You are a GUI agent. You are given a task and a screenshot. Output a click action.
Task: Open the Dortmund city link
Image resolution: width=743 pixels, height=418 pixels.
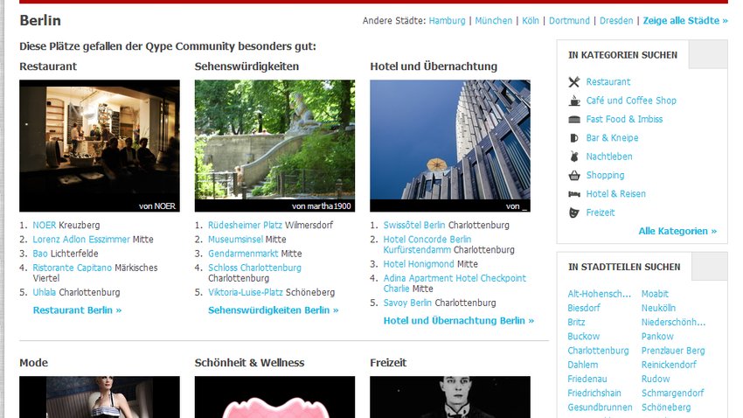tap(569, 20)
